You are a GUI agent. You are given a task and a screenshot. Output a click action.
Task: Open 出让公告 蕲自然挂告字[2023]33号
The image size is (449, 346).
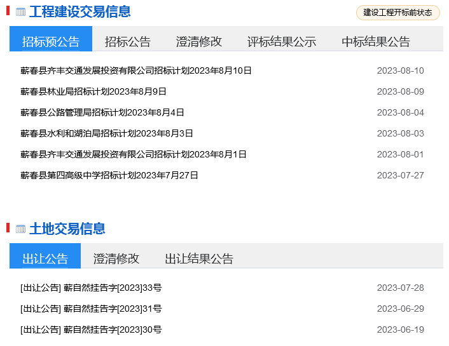click(91, 288)
